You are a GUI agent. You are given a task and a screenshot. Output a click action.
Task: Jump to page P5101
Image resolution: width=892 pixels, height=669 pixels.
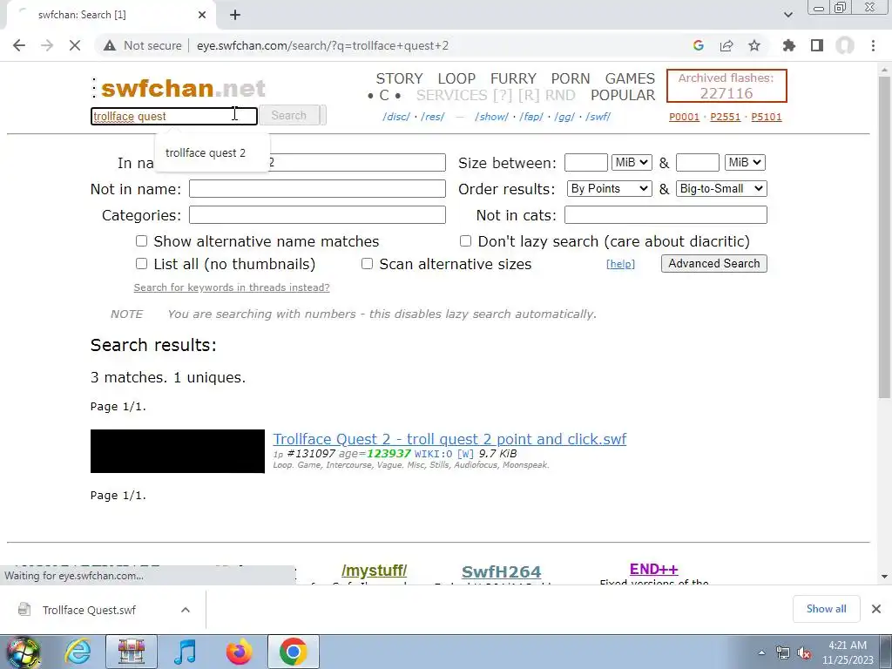[767, 117]
